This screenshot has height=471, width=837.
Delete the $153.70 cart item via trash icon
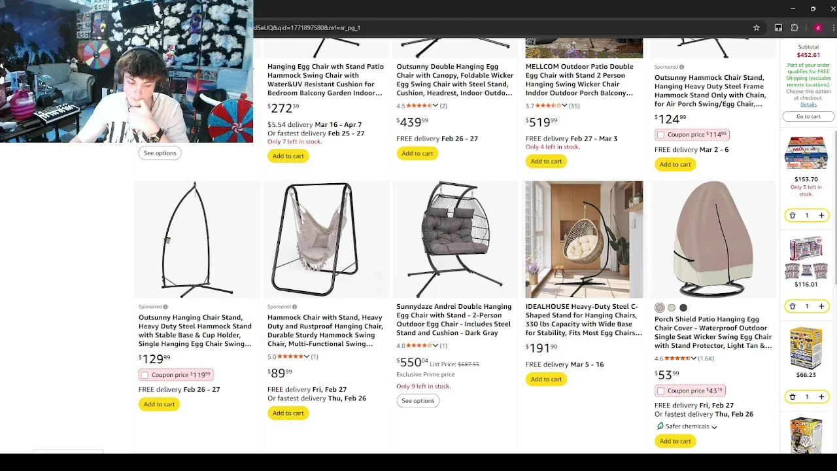coord(792,215)
